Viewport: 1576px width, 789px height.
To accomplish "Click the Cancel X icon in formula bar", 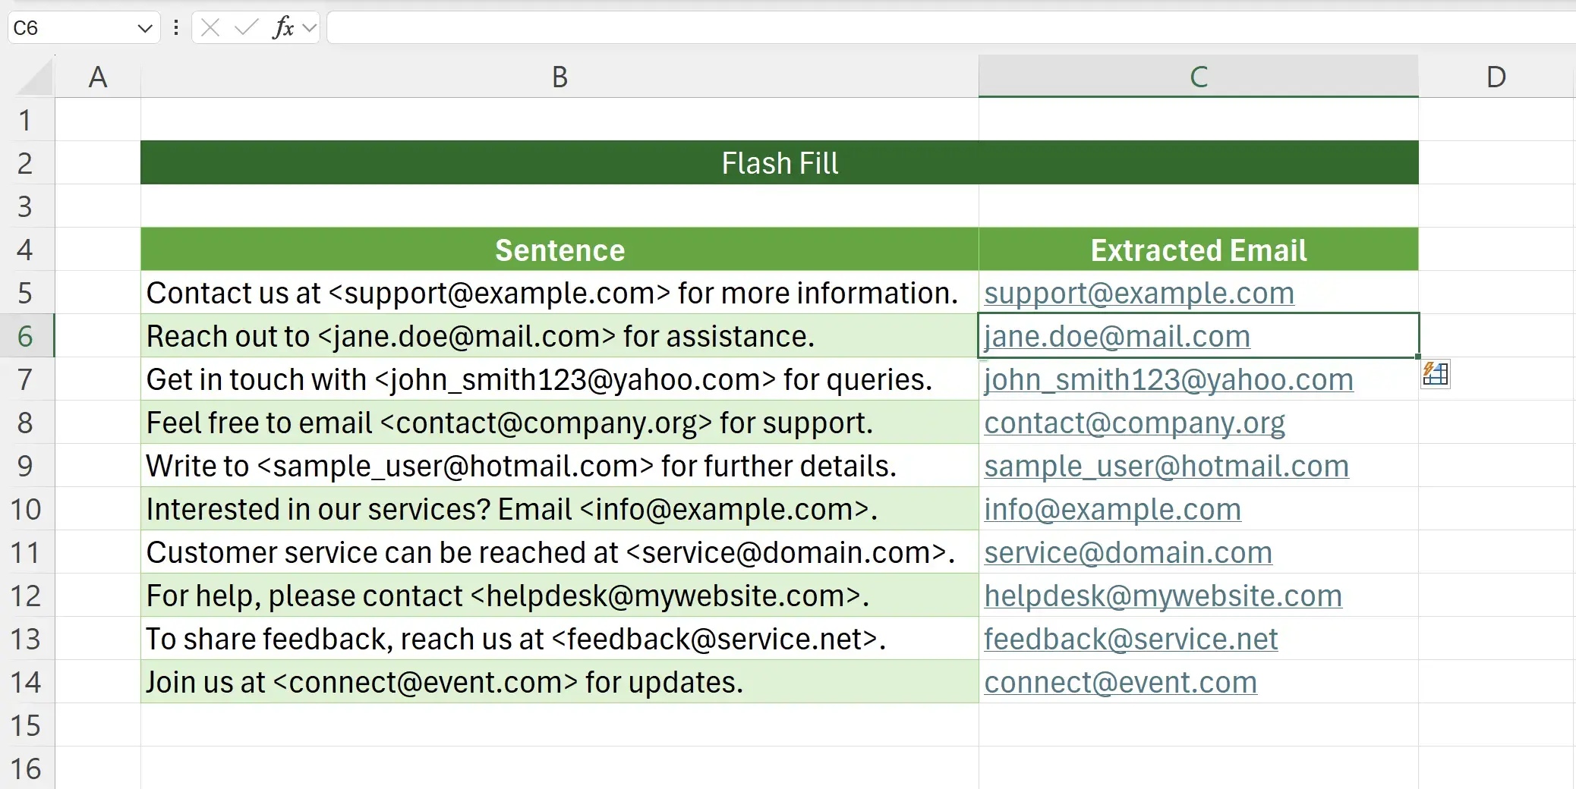I will (209, 27).
